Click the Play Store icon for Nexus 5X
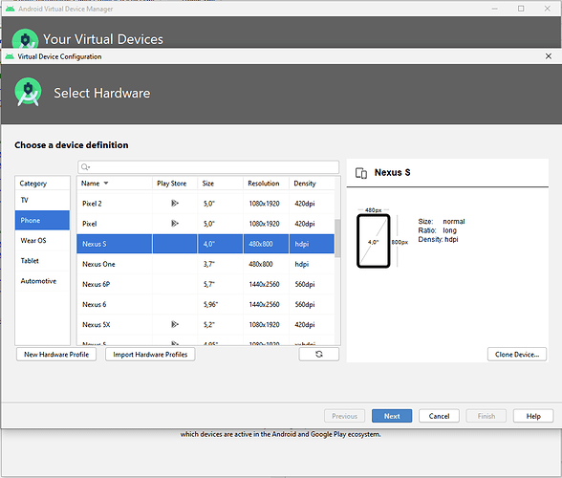The image size is (562, 478). 175,324
